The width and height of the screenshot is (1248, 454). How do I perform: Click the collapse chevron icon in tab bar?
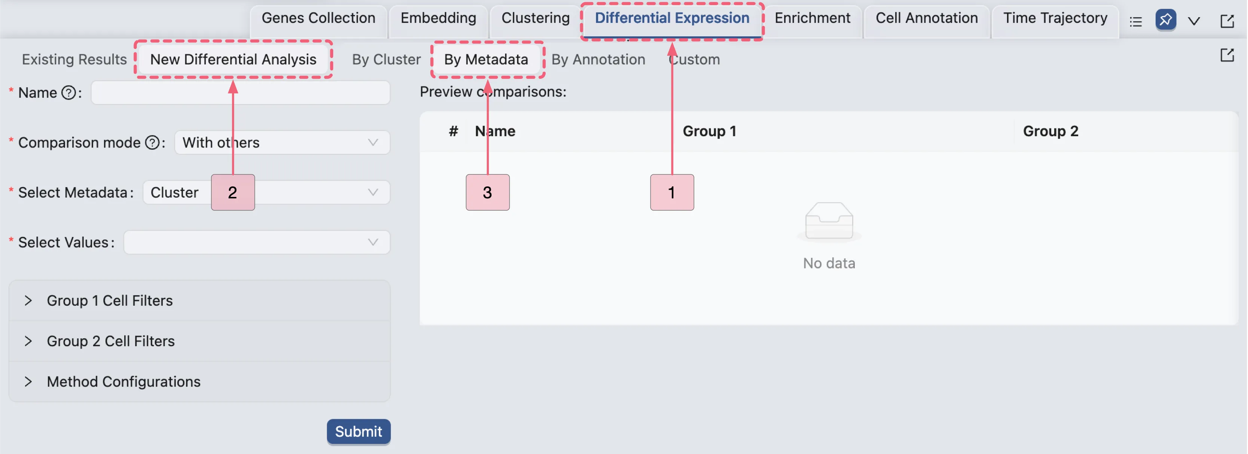pos(1194,21)
